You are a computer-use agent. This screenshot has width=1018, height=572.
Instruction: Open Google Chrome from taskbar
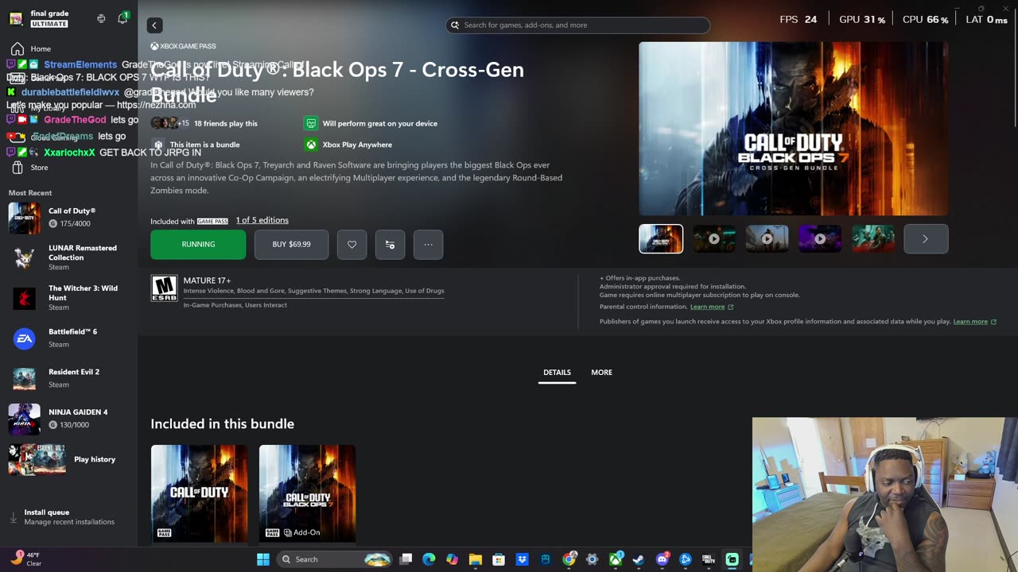(x=569, y=559)
